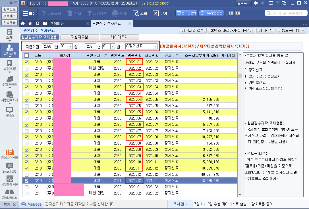Screen dimensions: 309x209
Task: Expand the start month 02 dropdown
Action: (70, 46)
